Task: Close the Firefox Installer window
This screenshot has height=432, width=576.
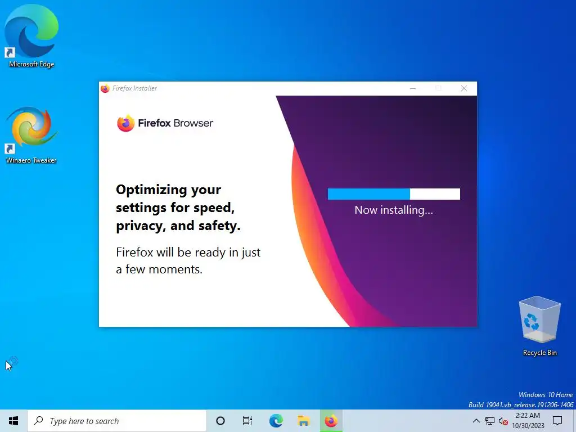Action: [464, 88]
